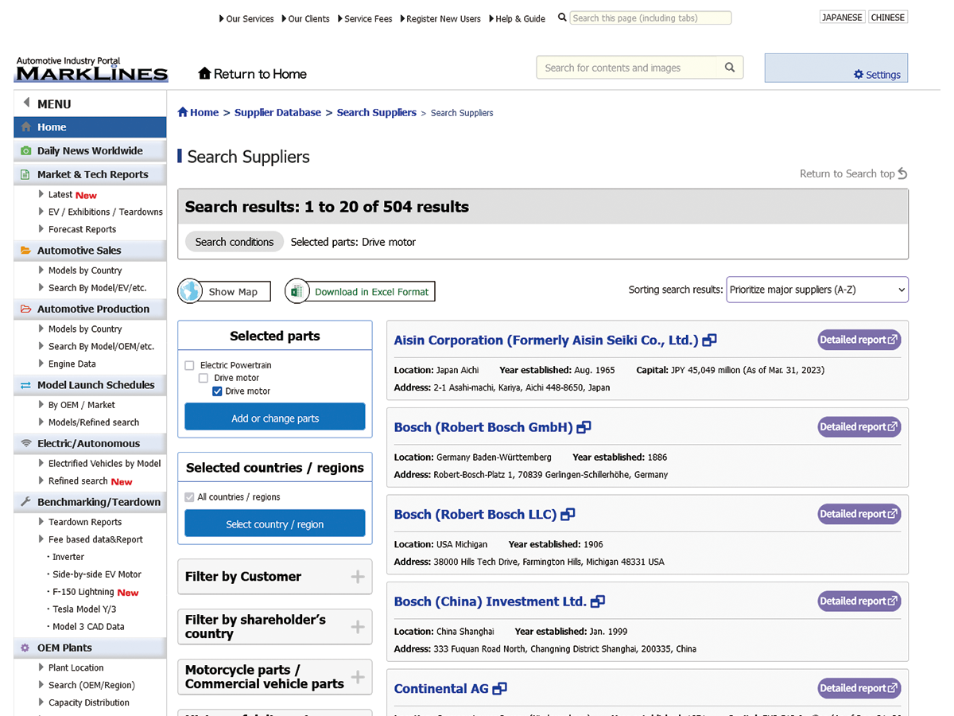Select Home in the left menu
Image resolution: width=954 pixels, height=716 pixels.
click(90, 127)
